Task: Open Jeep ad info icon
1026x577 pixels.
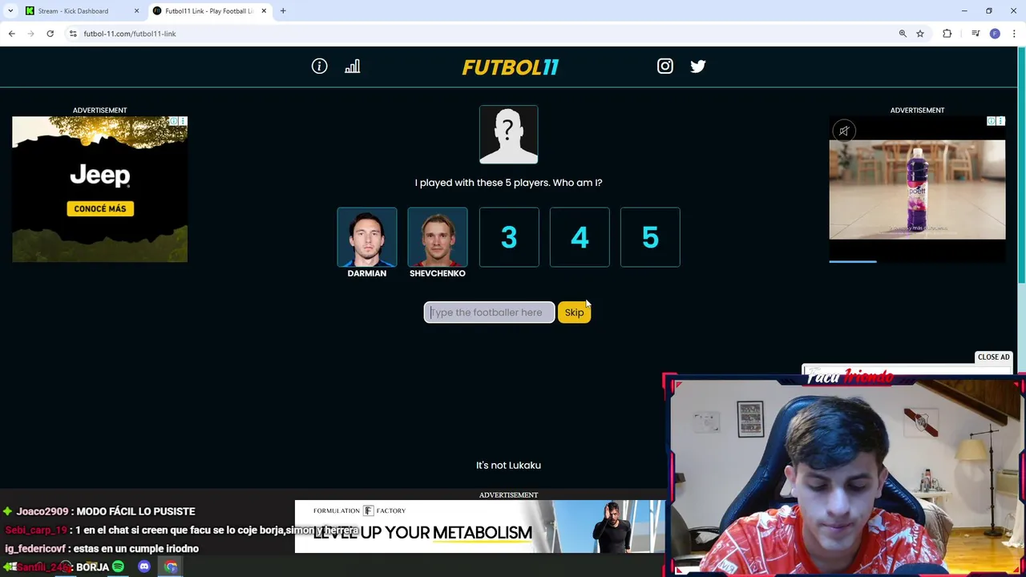Action: [x=173, y=121]
